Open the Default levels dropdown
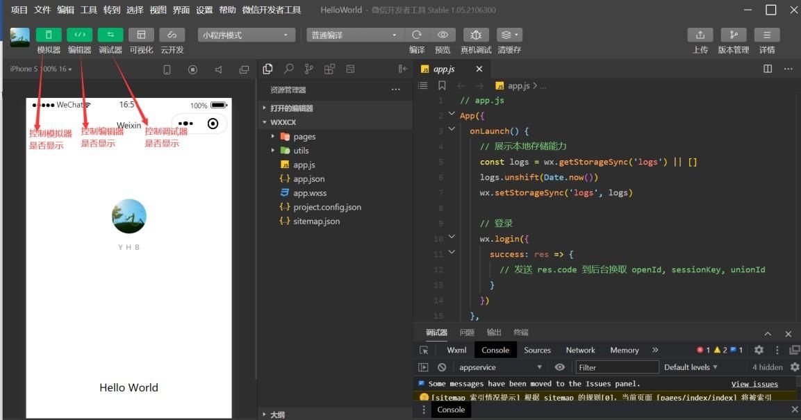The width and height of the screenshot is (801, 420). tap(691, 367)
